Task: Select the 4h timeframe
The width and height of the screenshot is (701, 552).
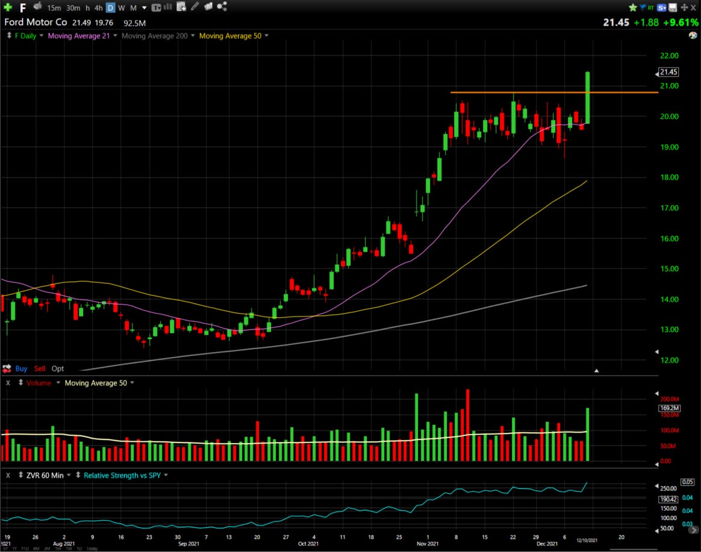Action: (x=98, y=8)
